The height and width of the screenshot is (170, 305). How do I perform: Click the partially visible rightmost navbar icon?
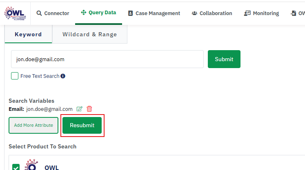(x=293, y=13)
